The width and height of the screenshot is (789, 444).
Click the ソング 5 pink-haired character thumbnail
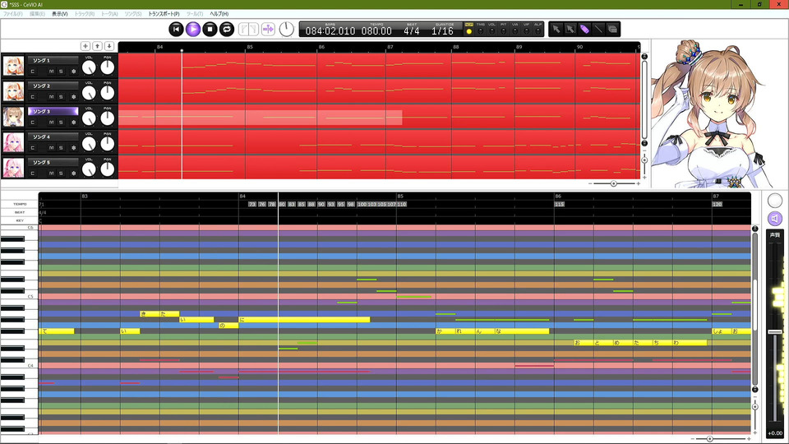click(x=13, y=168)
